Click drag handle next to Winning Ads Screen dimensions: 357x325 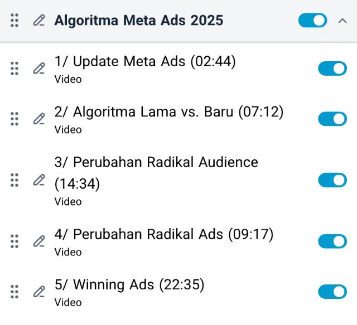point(15,292)
